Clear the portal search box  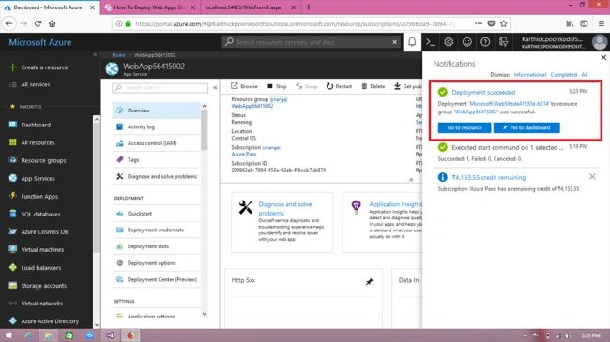point(394,42)
